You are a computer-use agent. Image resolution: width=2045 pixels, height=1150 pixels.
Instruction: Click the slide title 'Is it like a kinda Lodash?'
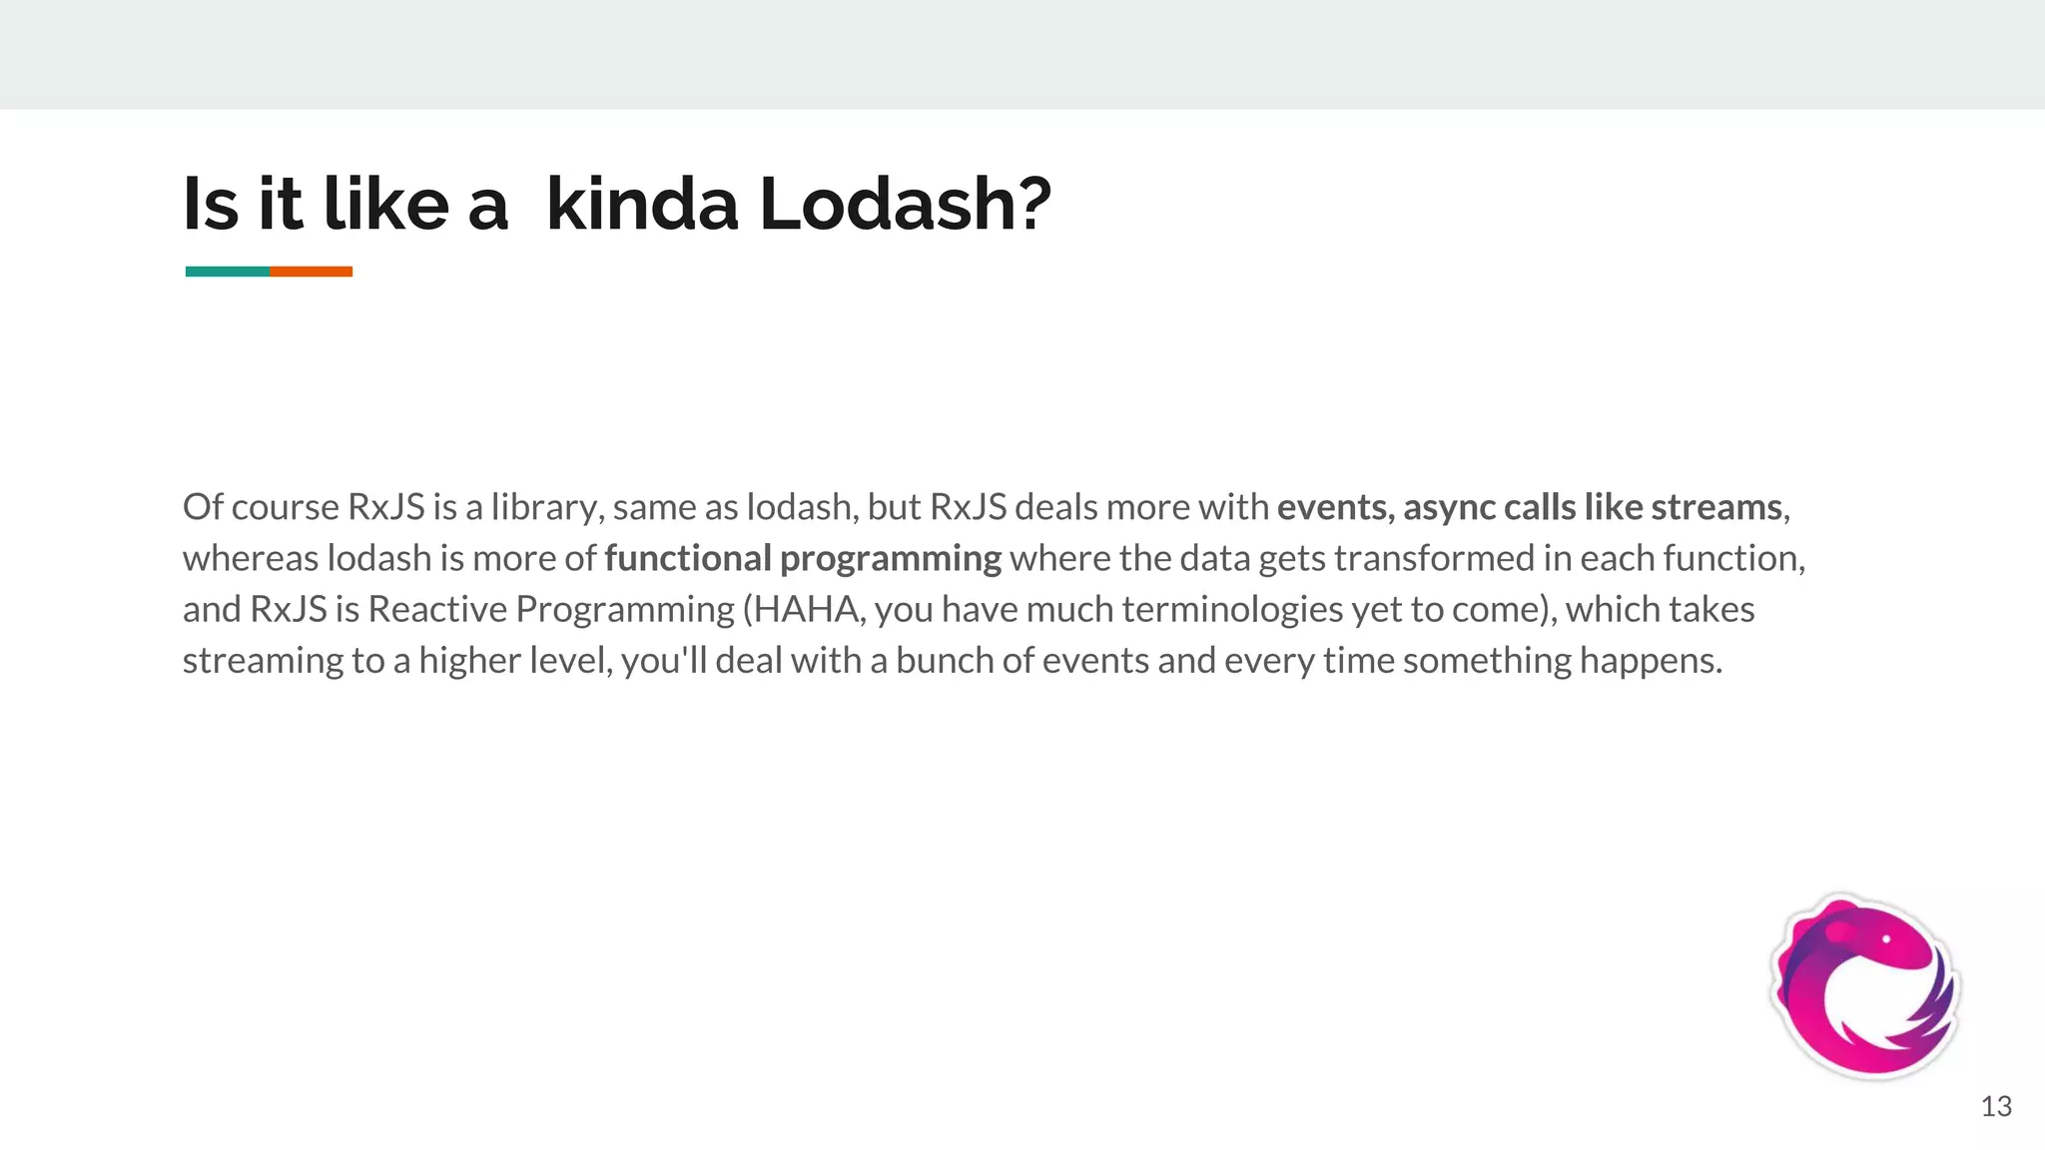[616, 205]
